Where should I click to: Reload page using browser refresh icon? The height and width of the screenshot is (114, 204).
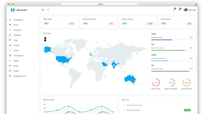(x=138, y=4)
